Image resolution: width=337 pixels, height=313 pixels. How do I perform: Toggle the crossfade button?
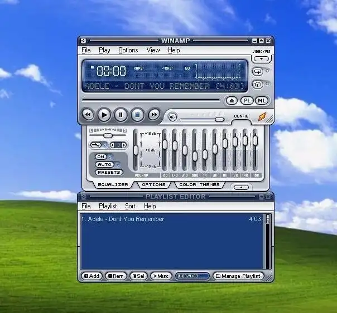coord(96,145)
